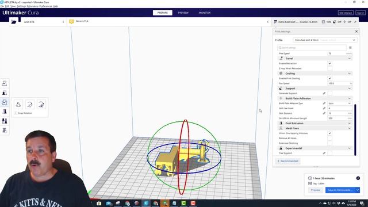
Task: Open the Edit menu
Action: pyautogui.click(x=7, y=6)
